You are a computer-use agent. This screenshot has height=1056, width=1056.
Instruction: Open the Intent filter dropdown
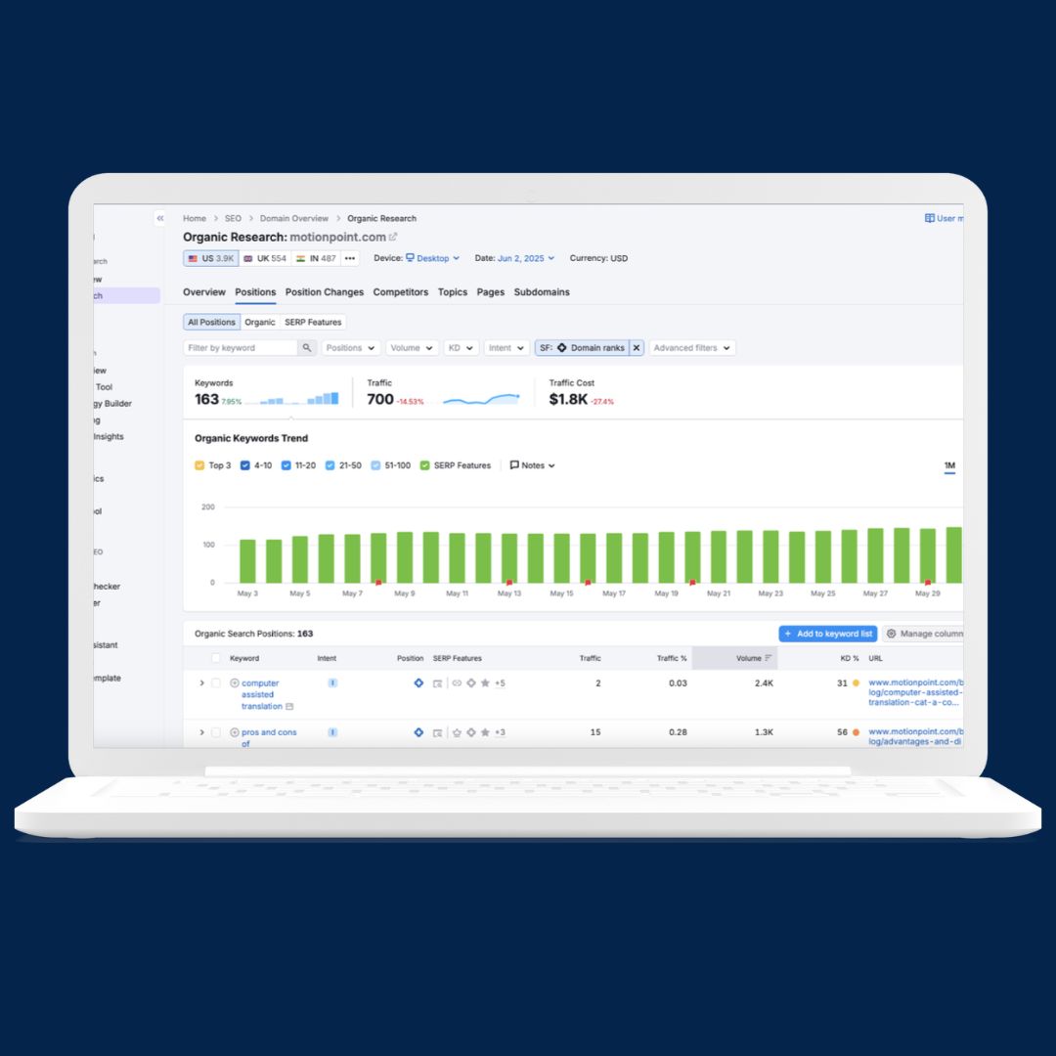pyautogui.click(x=506, y=348)
